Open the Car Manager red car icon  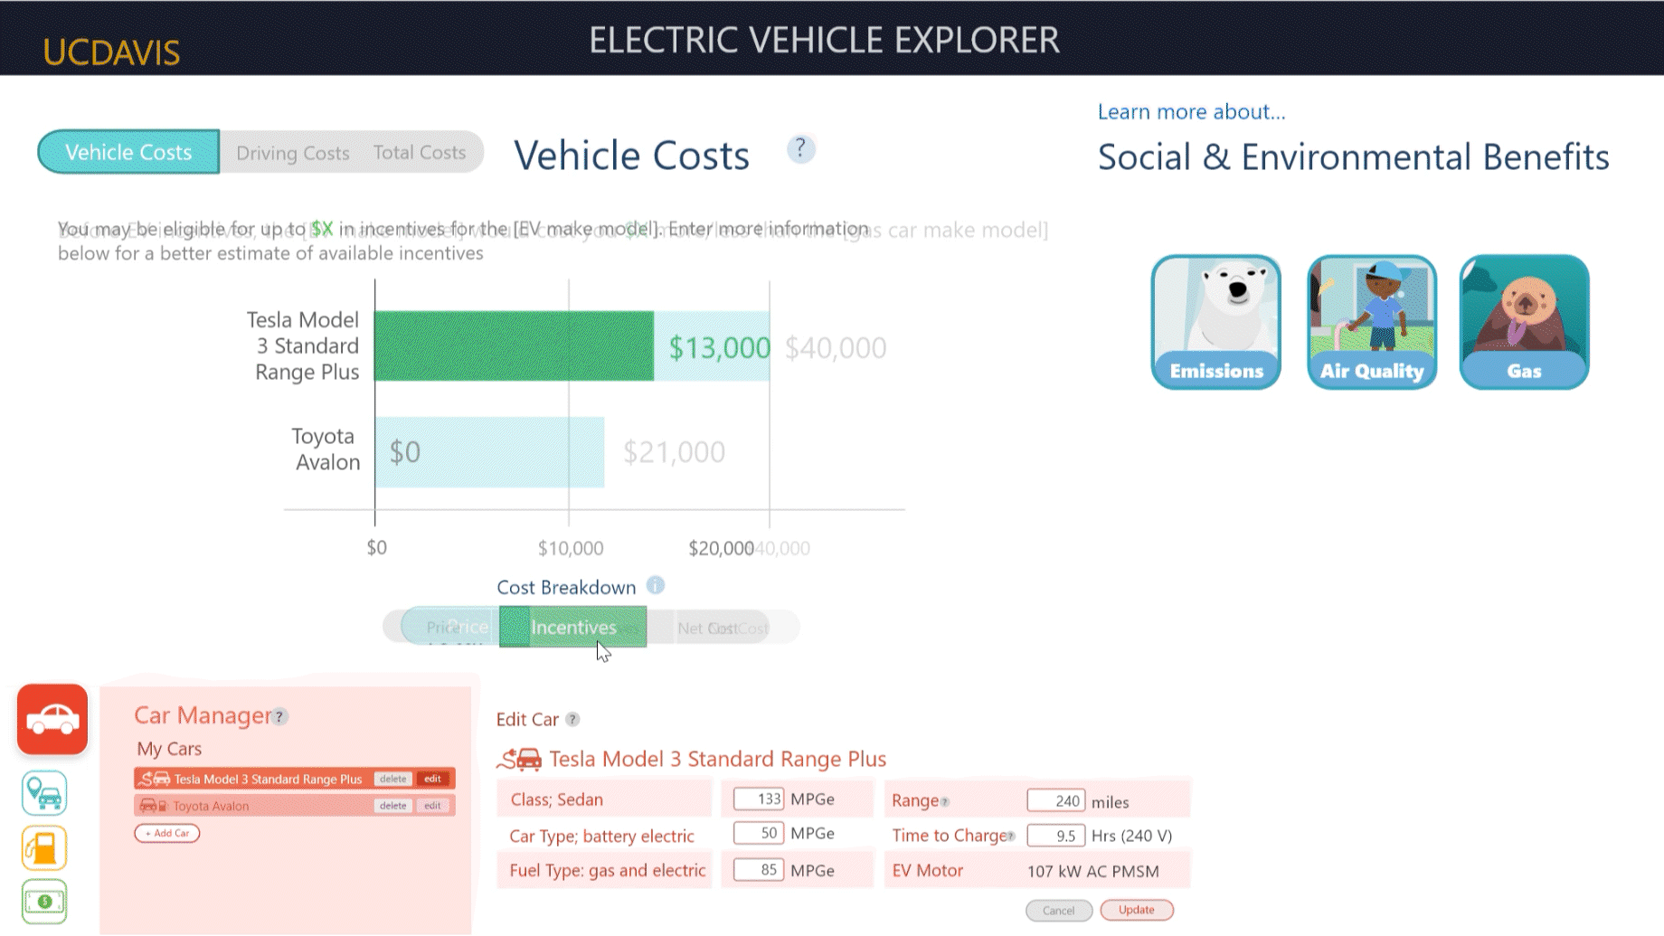click(x=52, y=719)
